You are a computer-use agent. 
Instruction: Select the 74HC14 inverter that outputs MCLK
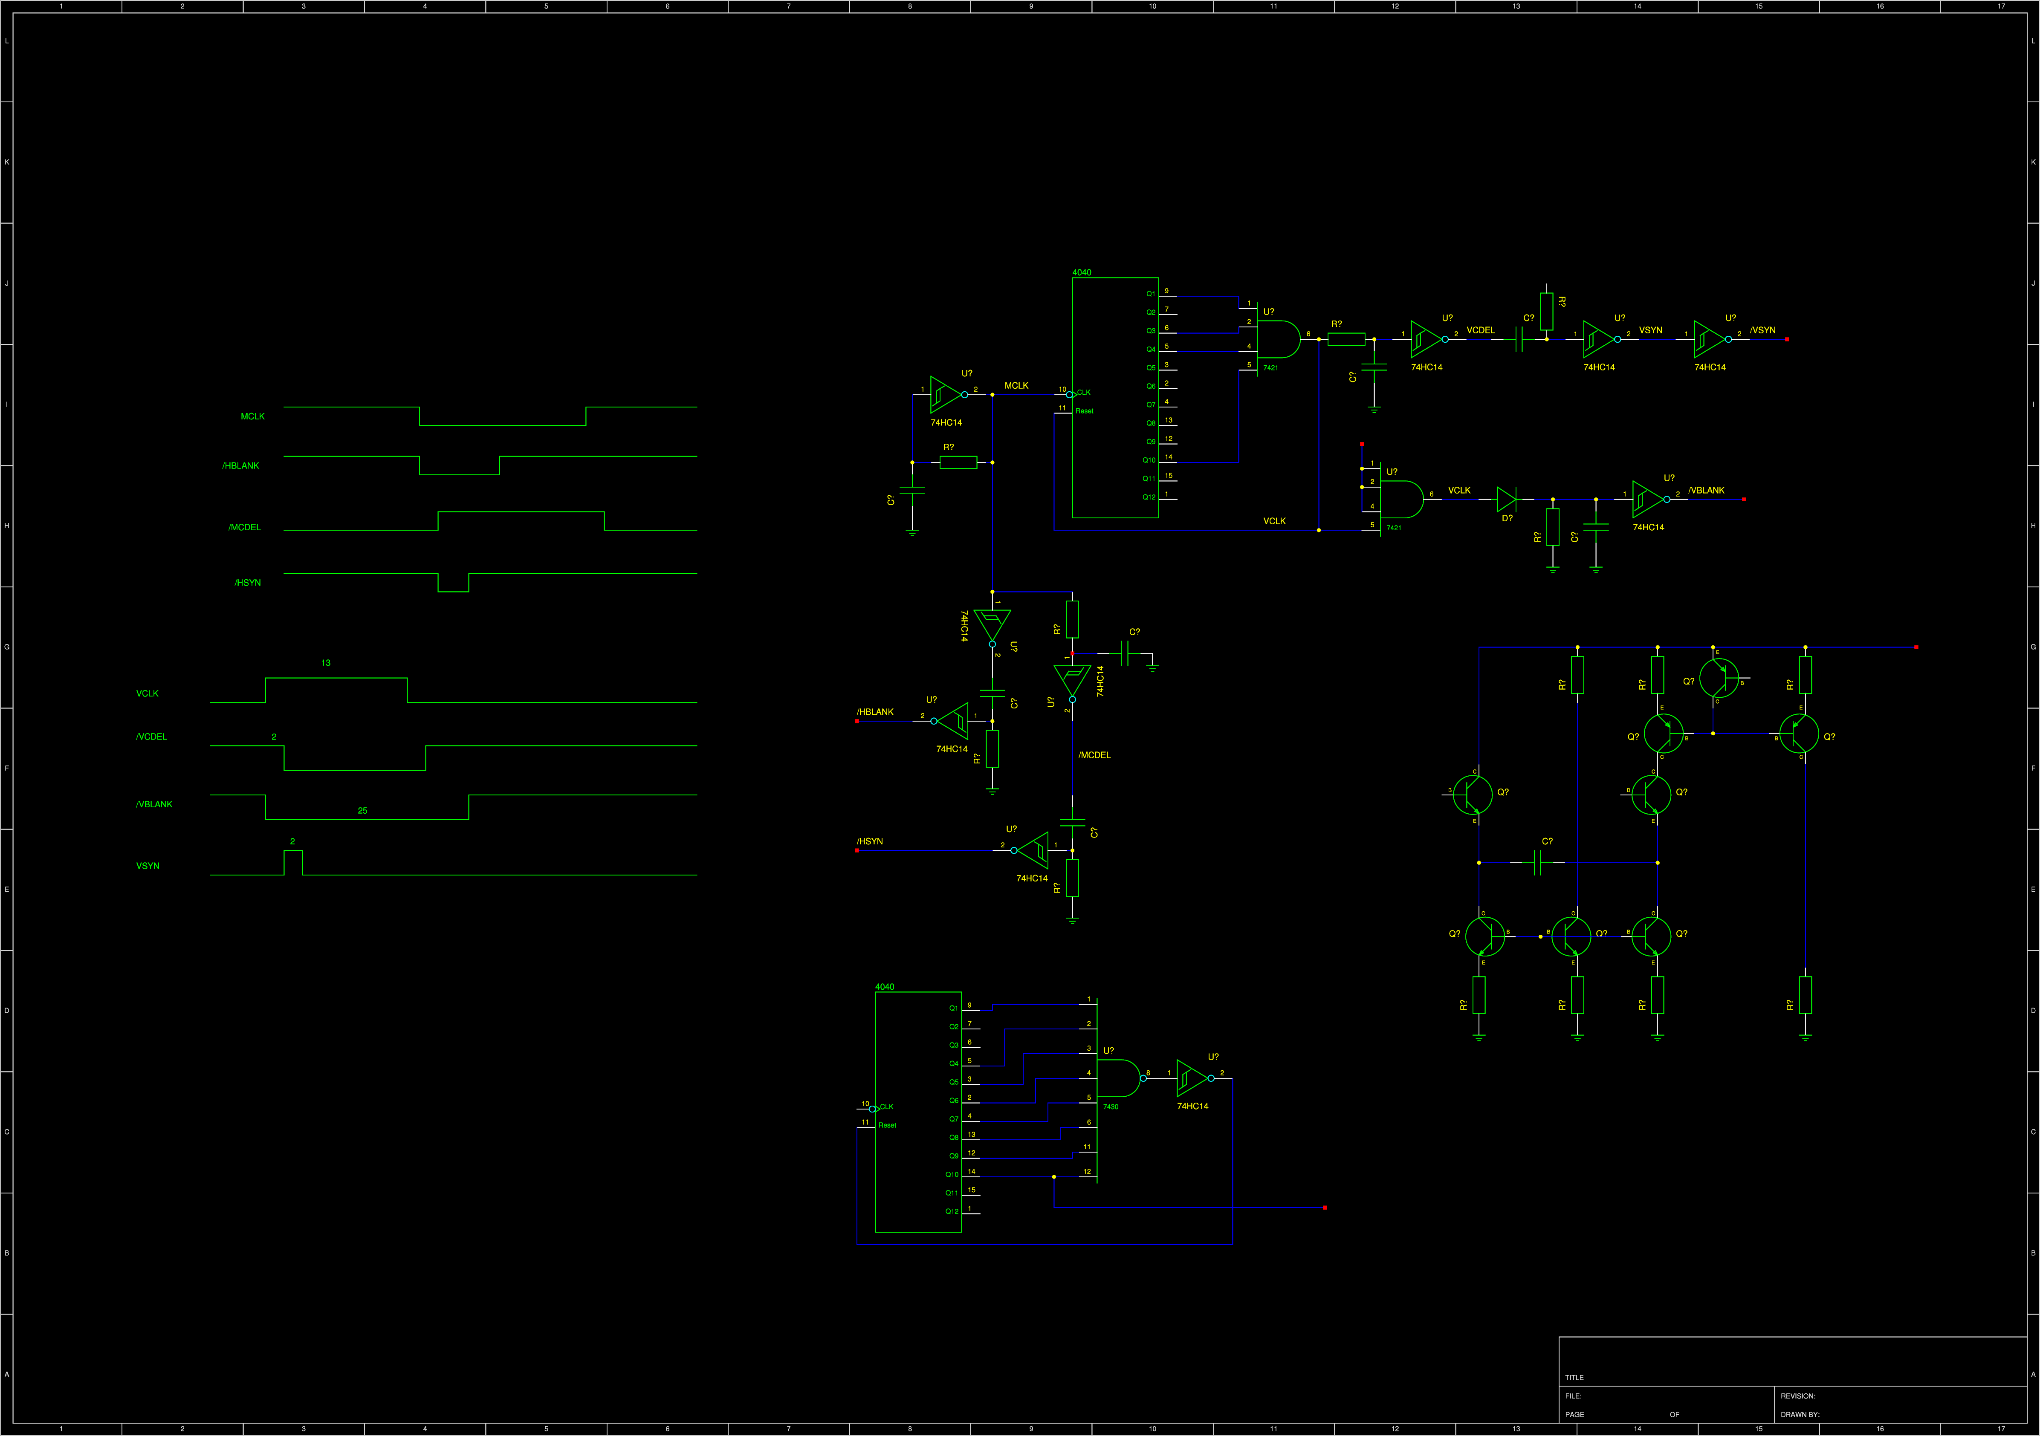tap(949, 394)
